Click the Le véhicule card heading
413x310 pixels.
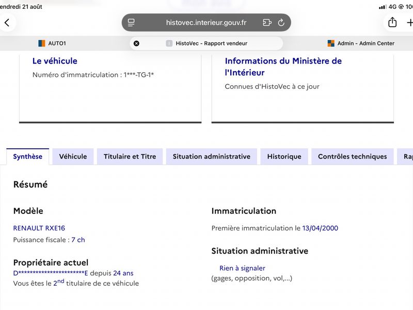tap(55, 61)
